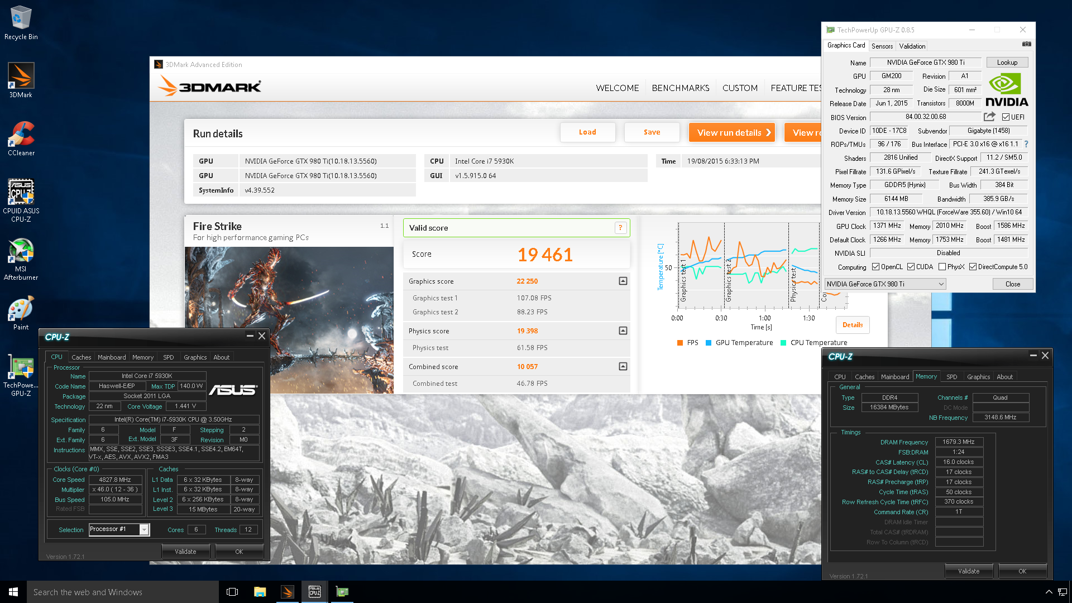1072x603 pixels.
Task: Open the Mainboard tab in left CPU-Z
Action: coord(112,357)
